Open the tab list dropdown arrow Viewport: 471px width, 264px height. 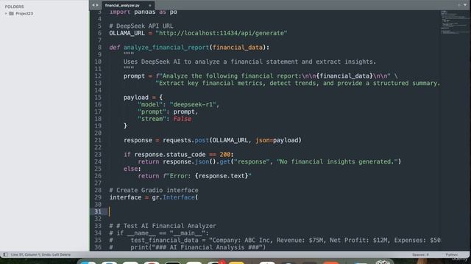coord(465,5)
